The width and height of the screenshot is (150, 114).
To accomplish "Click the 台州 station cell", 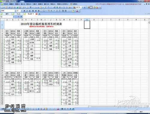I will pyautogui.click(x=70, y=56).
